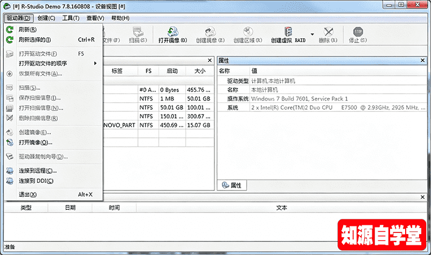
Task: Close the device view panel
Action: pyautogui.click(x=210, y=60)
